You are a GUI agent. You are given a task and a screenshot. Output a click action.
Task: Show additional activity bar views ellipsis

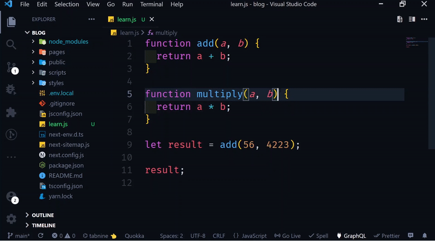point(11,157)
